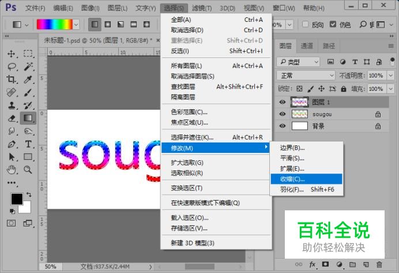Select the Magic Wand tool
This screenshot has height=273, width=399.
pyautogui.click(x=28, y=67)
